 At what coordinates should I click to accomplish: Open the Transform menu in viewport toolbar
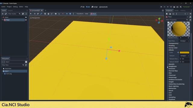click(80, 14)
